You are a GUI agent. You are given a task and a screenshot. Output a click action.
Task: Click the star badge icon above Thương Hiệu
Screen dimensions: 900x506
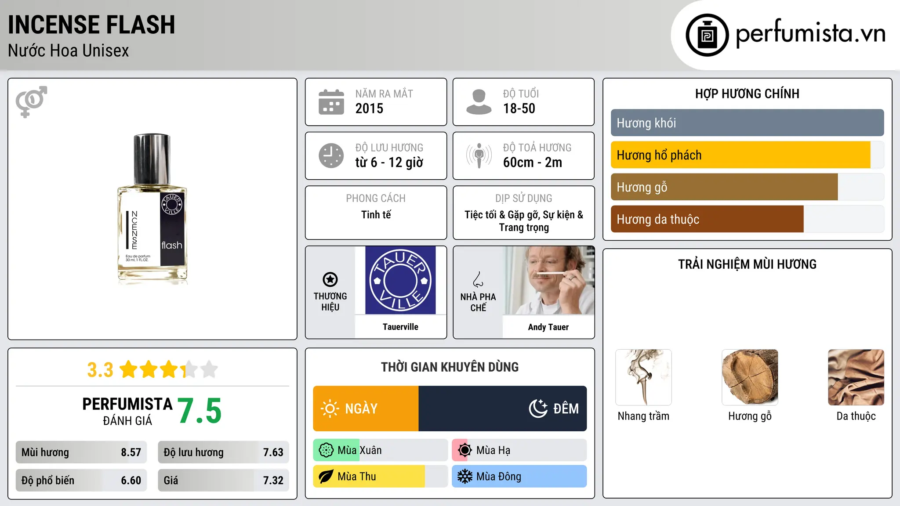point(330,279)
